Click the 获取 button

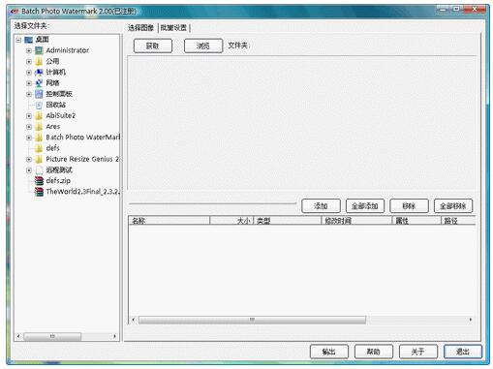(x=153, y=46)
